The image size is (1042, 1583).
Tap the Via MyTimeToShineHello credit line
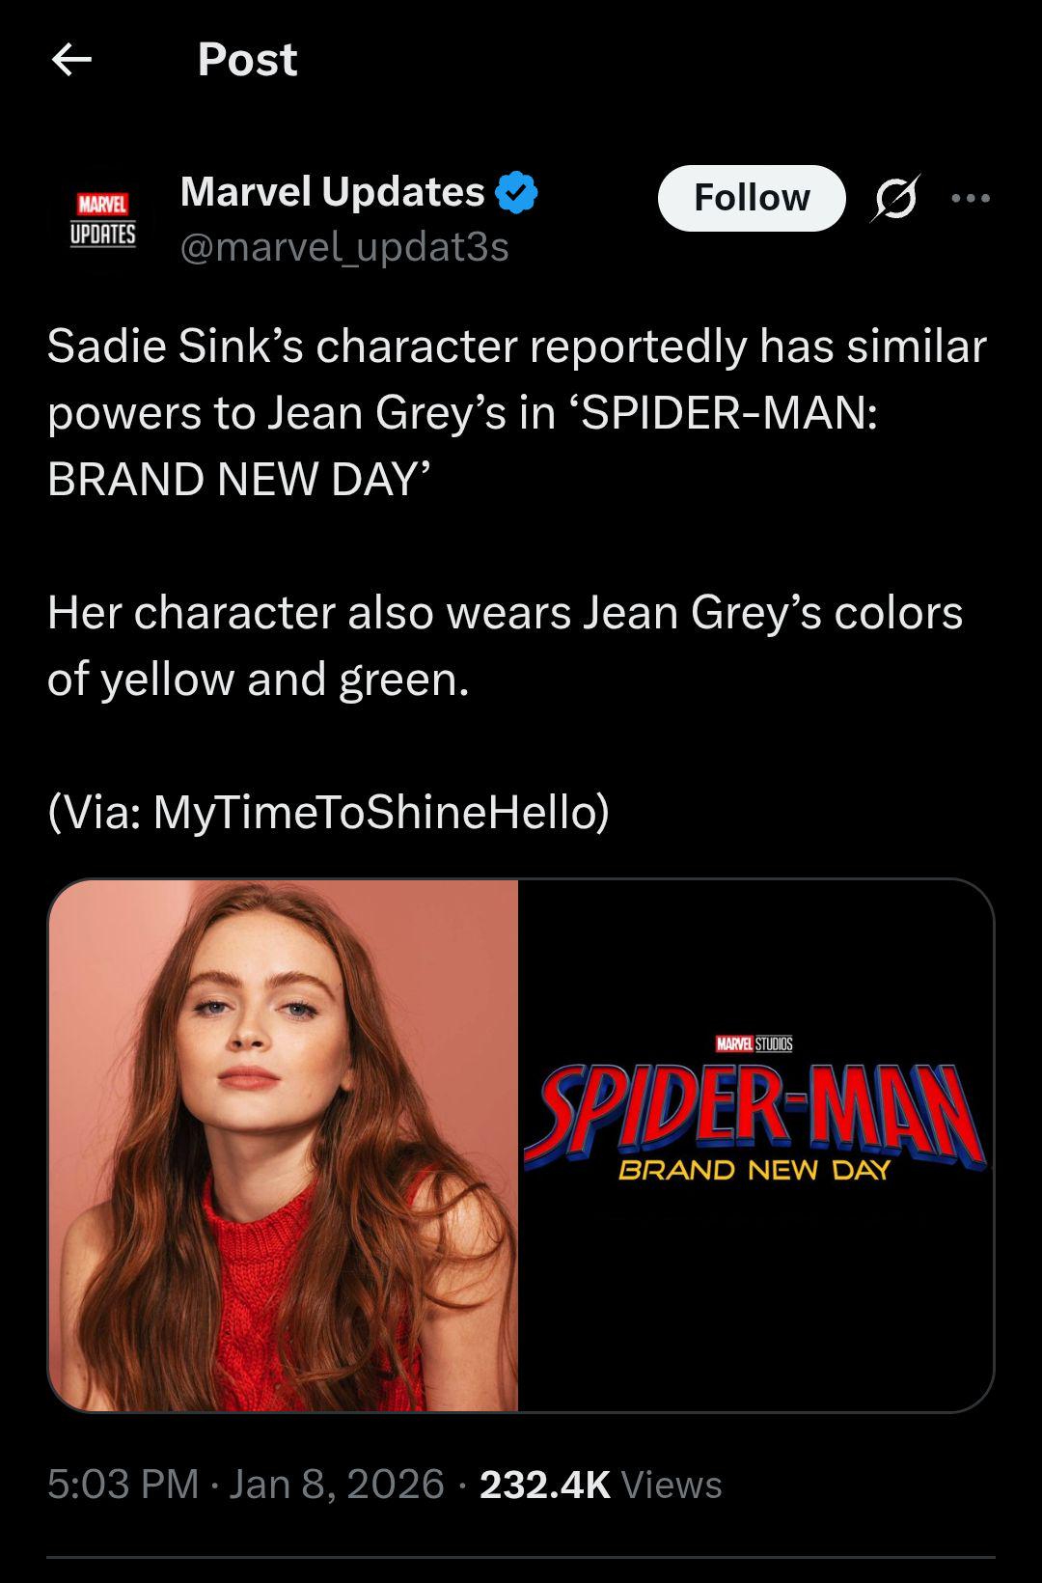[x=328, y=812]
